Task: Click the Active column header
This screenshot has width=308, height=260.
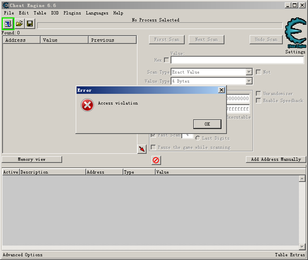Action: coord(11,172)
